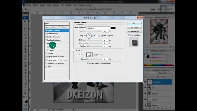The height and width of the screenshot is (111, 197).
Task: Select the Move tool in the toolbox
Action: tap(25, 22)
